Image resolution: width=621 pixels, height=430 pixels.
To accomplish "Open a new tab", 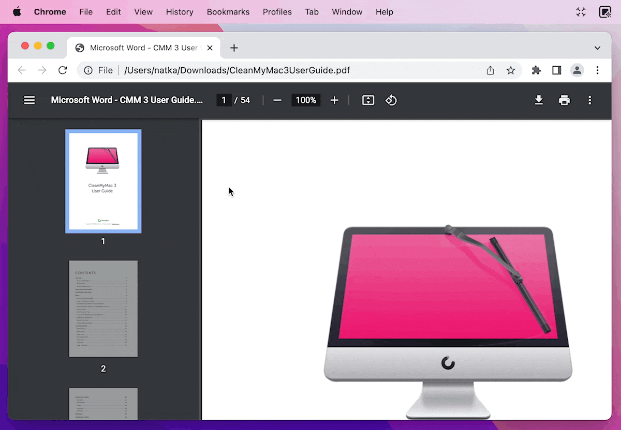I will tap(234, 48).
